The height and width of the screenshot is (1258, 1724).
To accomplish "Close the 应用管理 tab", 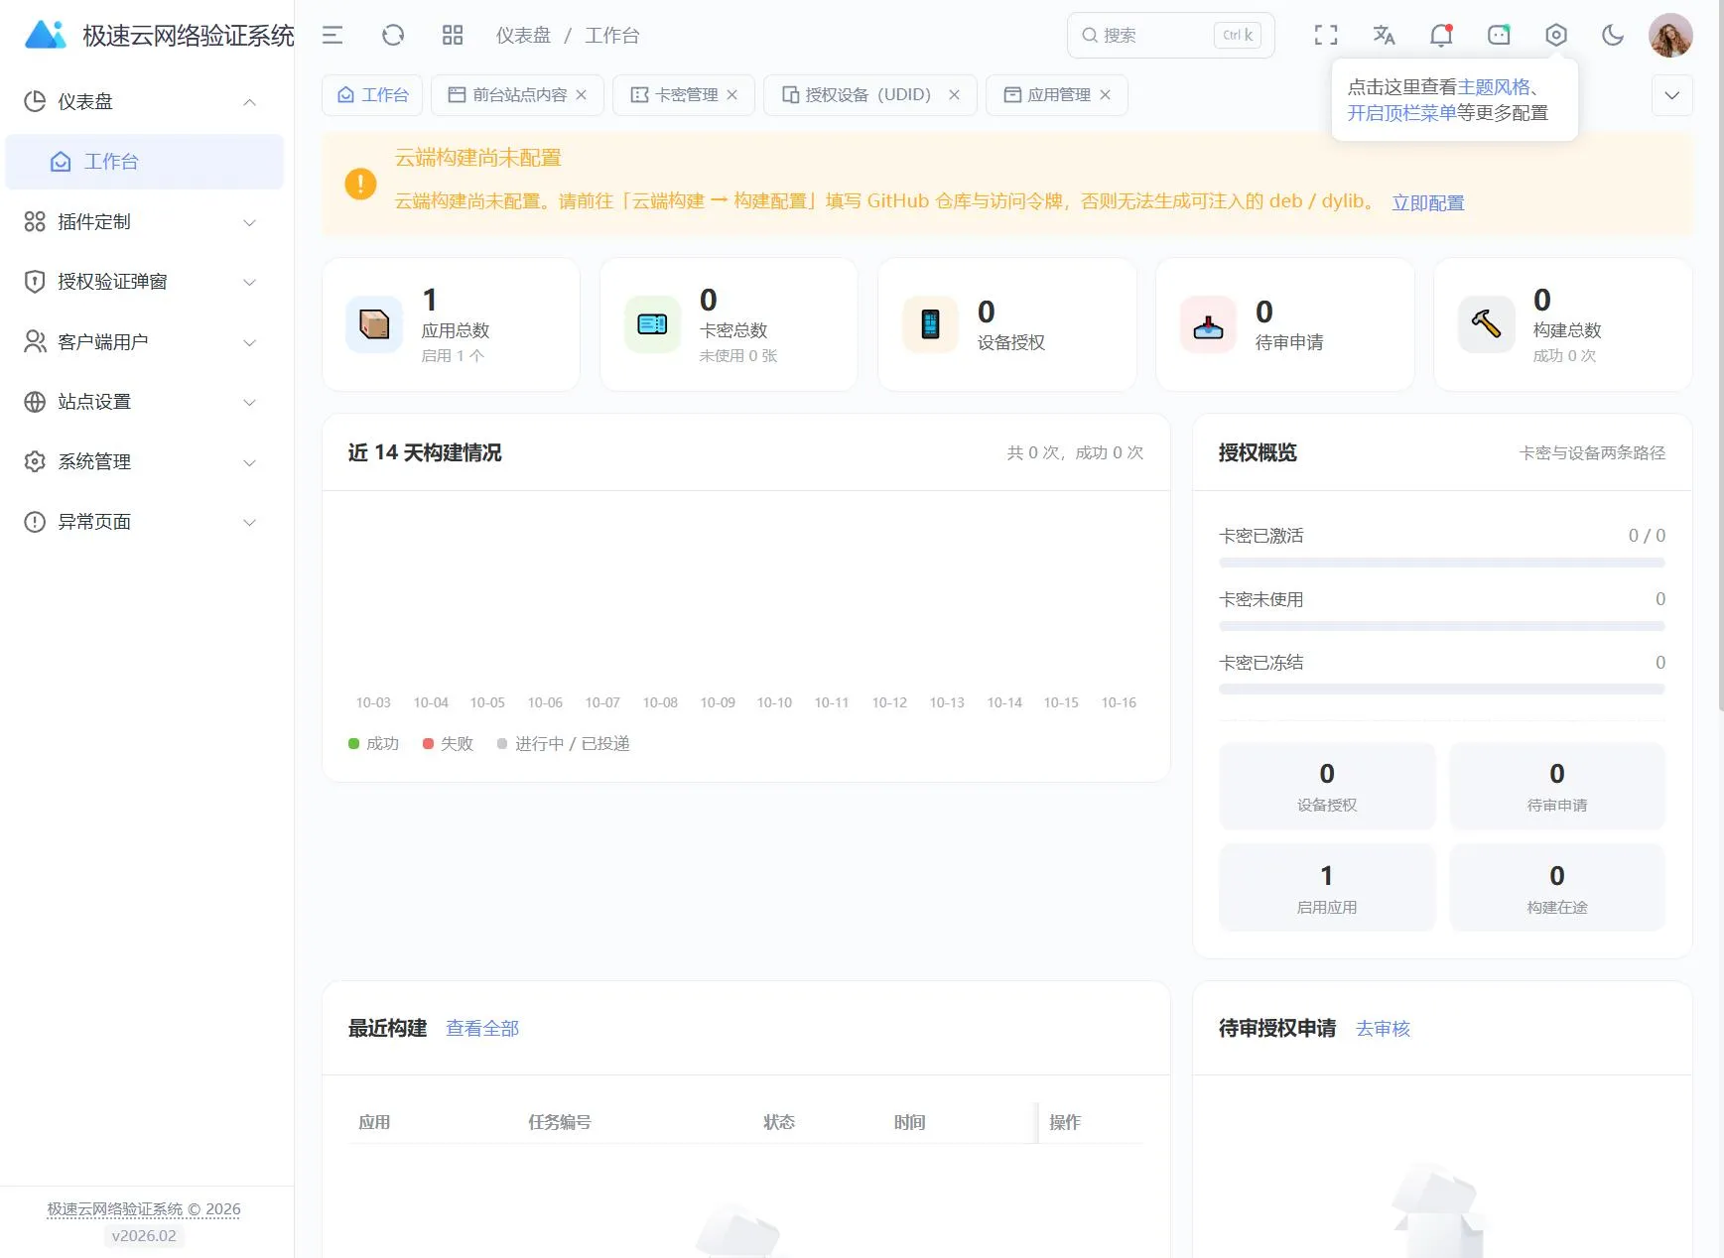I will point(1106,95).
